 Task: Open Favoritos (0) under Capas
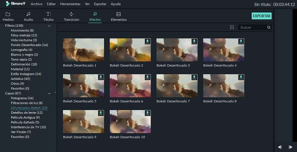coord(20,137)
